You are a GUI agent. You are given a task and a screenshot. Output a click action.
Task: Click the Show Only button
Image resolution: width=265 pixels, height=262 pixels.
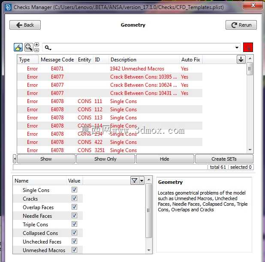(x=105, y=159)
